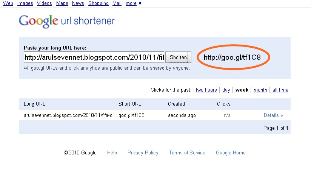Click the 'Paste your long URL here:' label

[55, 48]
